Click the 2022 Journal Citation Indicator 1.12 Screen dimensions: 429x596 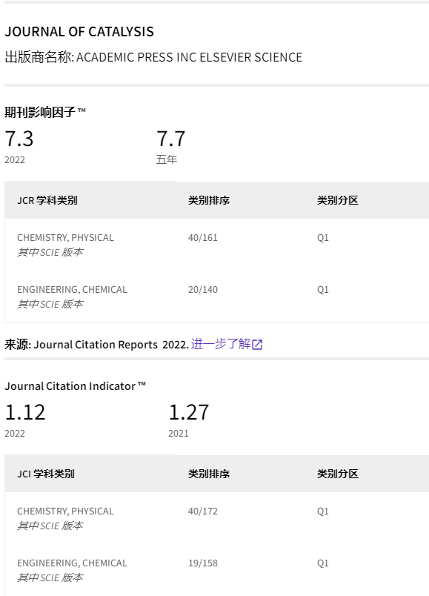[x=25, y=412]
